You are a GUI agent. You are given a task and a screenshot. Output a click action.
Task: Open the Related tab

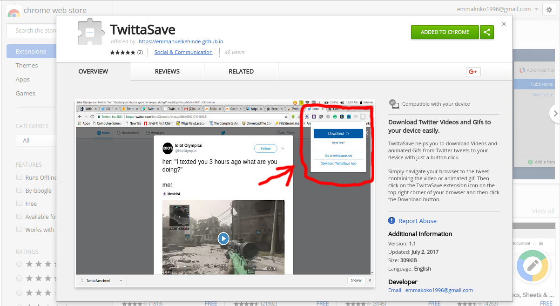point(241,71)
